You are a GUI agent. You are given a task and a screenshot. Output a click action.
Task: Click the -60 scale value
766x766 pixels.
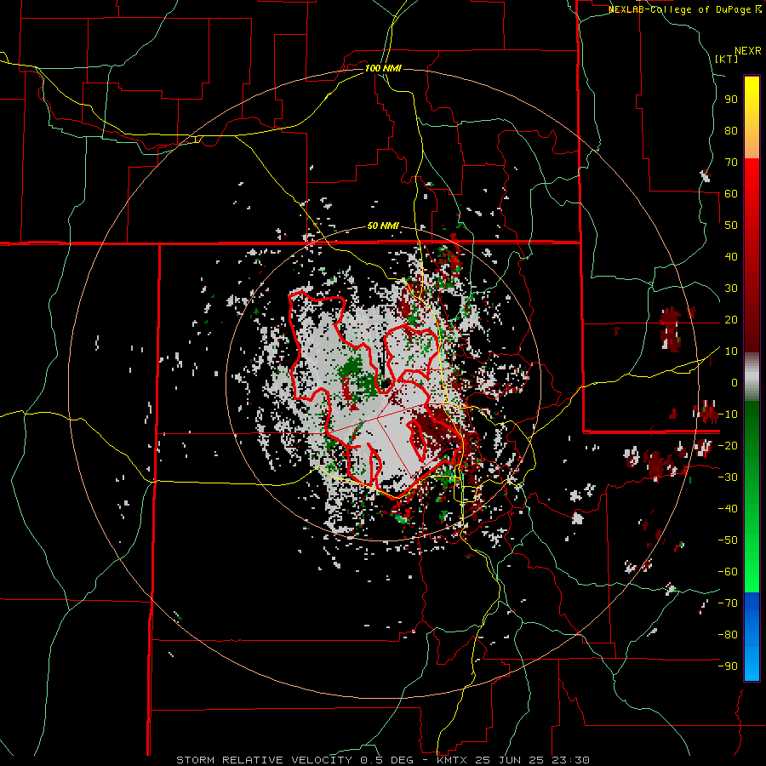point(728,572)
